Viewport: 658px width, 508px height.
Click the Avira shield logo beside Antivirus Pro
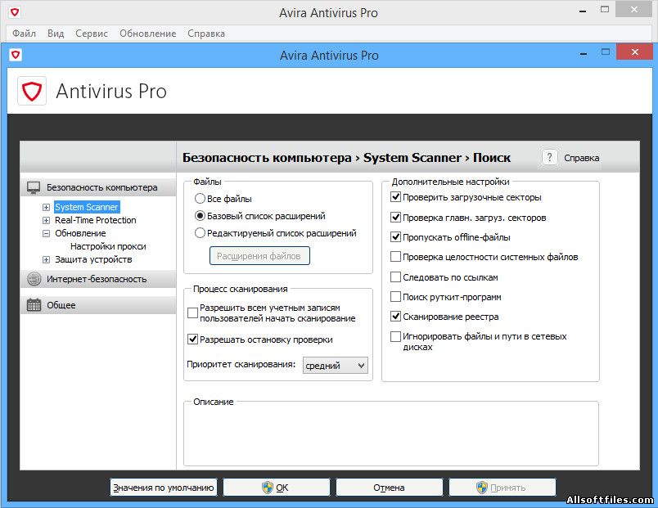(x=32, y=91)
